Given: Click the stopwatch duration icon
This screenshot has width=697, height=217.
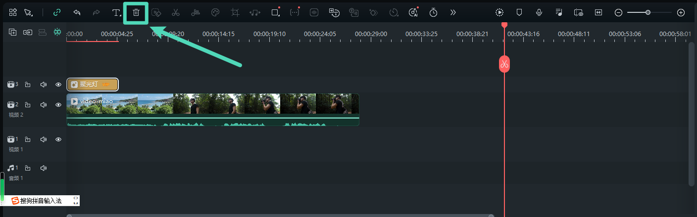Looking at the screenshot, I should [x=433, y=13].
